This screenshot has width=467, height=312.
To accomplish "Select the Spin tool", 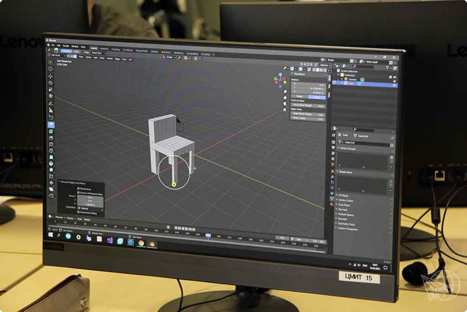I will 51,163.
